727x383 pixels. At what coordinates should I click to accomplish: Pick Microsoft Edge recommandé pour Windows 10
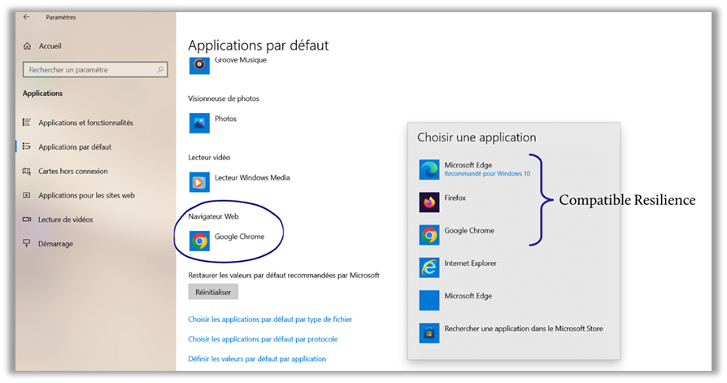[x=429, y=169]
